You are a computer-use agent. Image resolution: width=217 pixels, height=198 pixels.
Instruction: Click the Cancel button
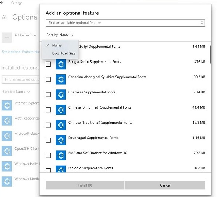[x=165, y=185]
